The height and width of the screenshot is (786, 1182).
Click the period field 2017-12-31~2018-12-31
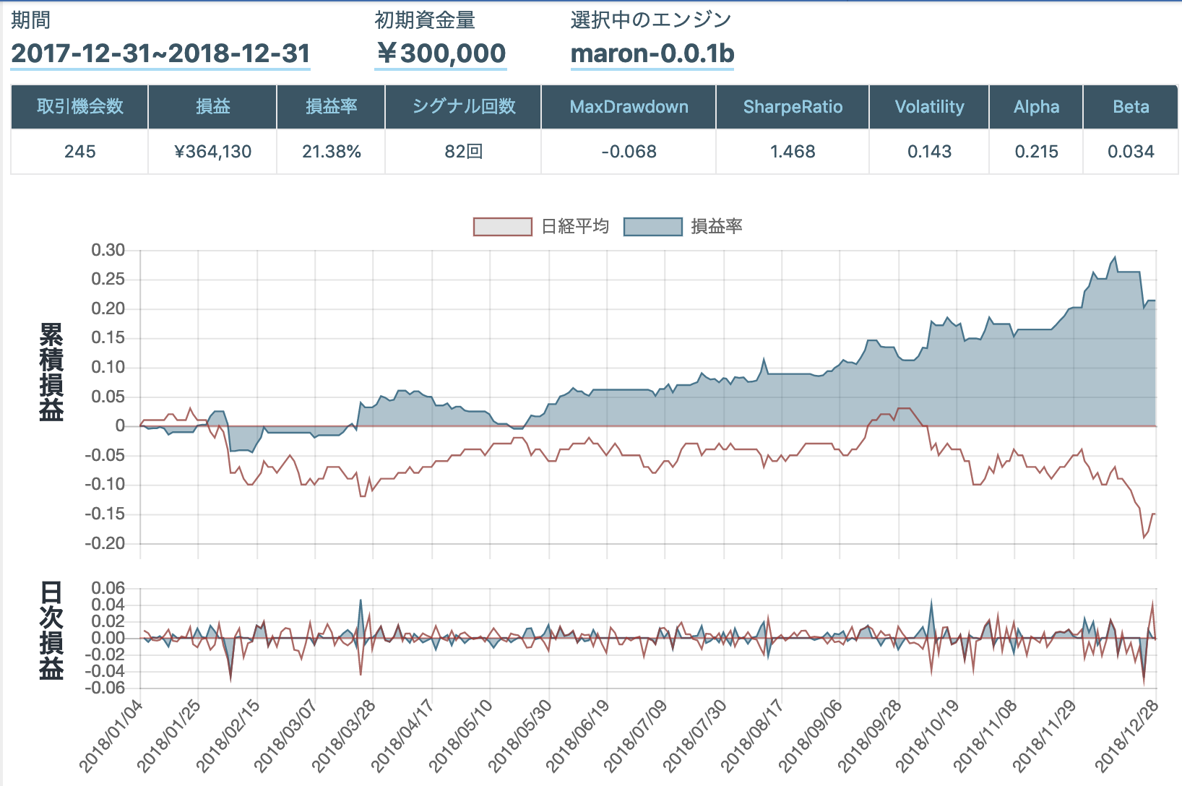click(160, 53)
